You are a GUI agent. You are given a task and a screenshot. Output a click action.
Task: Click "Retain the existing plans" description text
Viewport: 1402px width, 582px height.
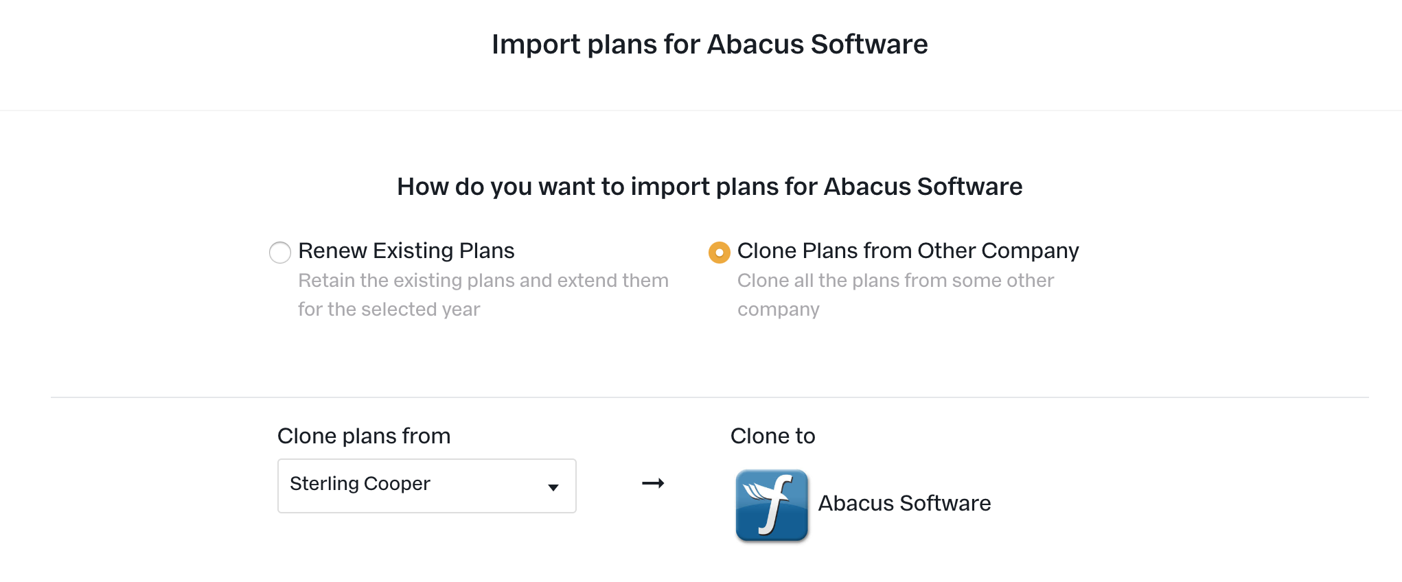483,281
